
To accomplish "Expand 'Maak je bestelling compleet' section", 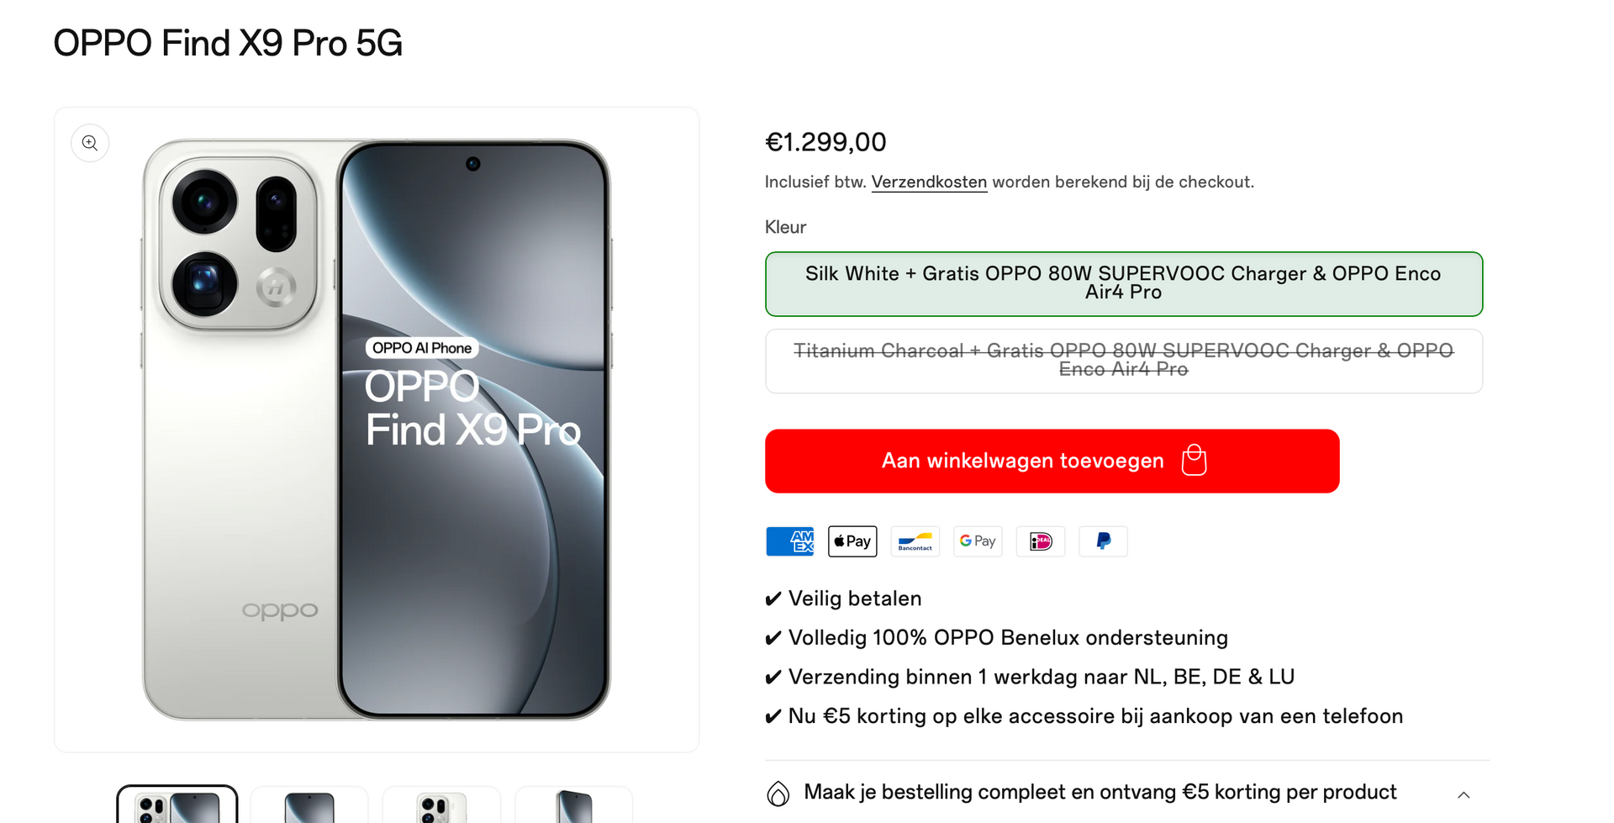I will (x=1100, y=792).
